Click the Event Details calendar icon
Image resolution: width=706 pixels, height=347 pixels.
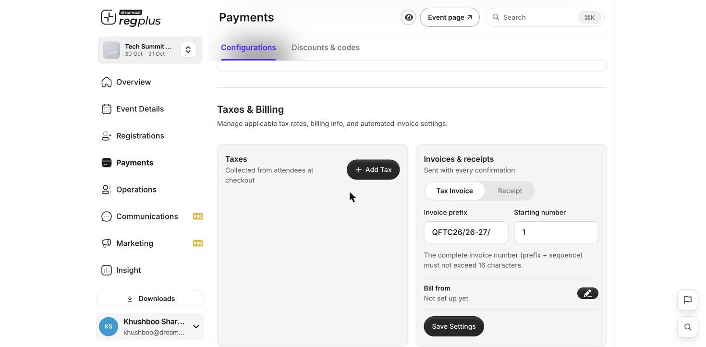coord(107,109)
